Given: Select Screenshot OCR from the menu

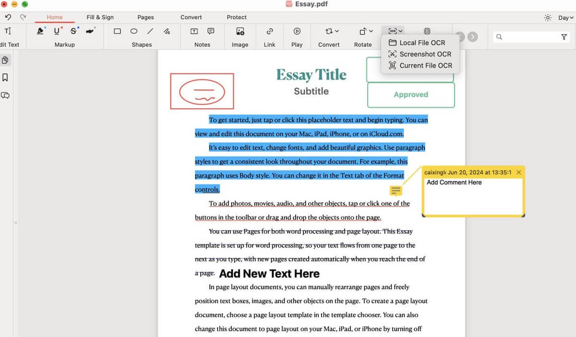Looking at the screenshot, I should [x=420, y=54].
